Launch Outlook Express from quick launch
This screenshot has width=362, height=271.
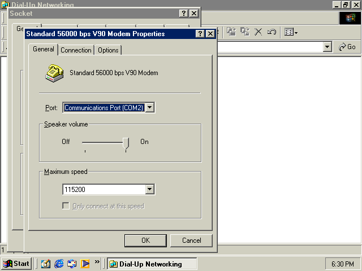[72, 264]
